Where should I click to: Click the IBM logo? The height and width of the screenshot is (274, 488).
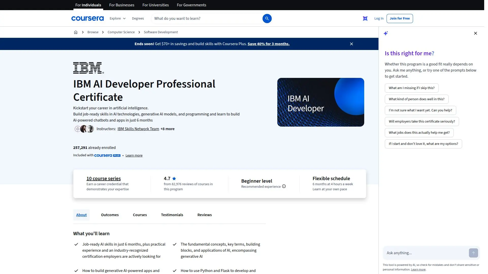[88, 68]
